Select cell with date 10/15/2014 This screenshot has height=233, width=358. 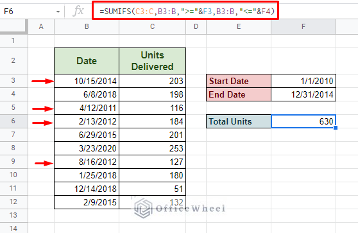click(x=87, y=81)
